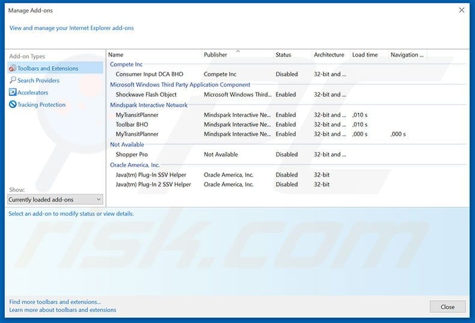Click the Close button
The image size is (475, 323).
tap(447, 307)
